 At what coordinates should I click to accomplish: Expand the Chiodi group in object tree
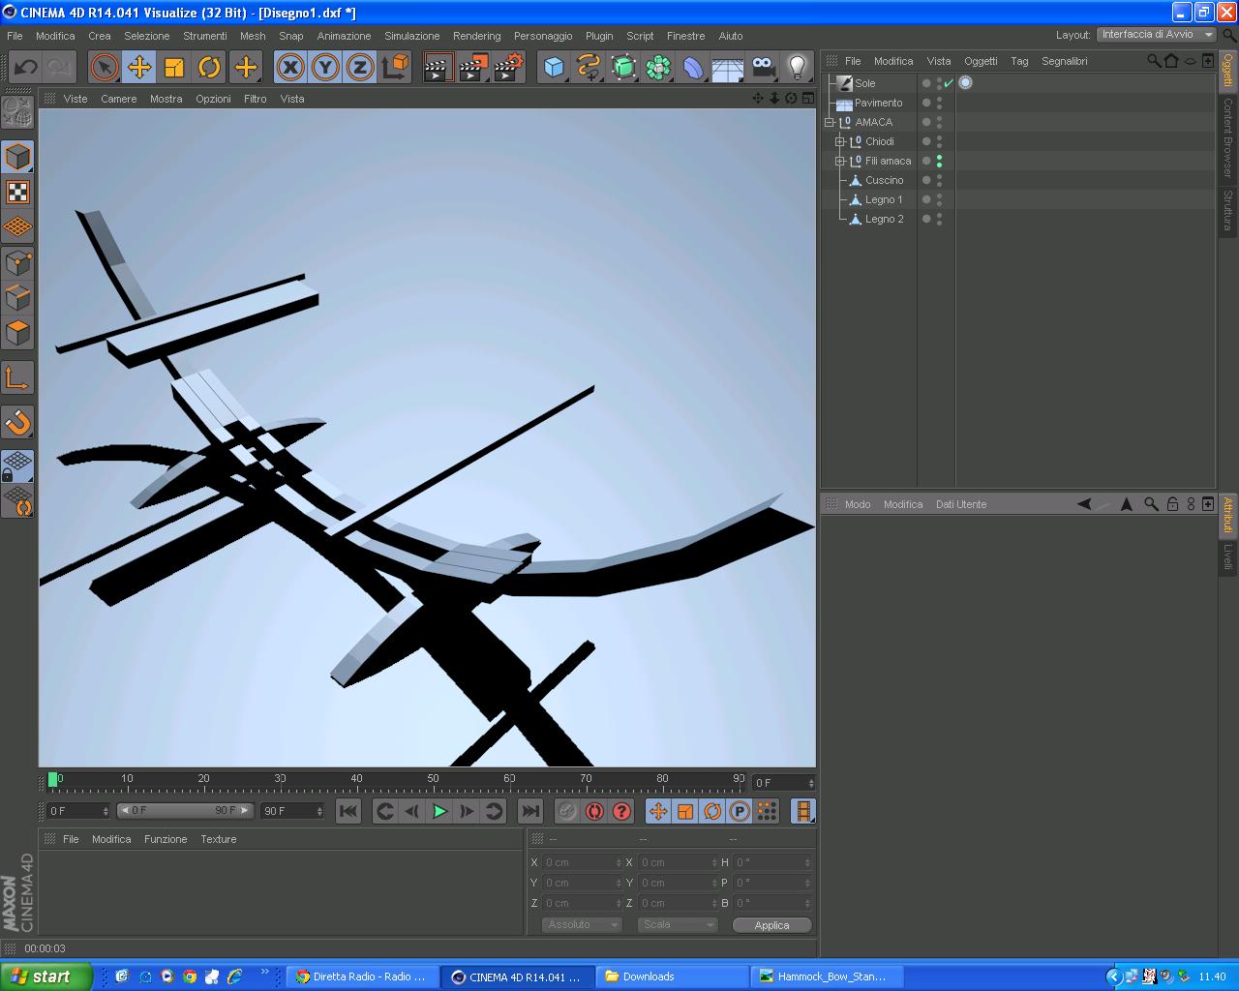840,141
